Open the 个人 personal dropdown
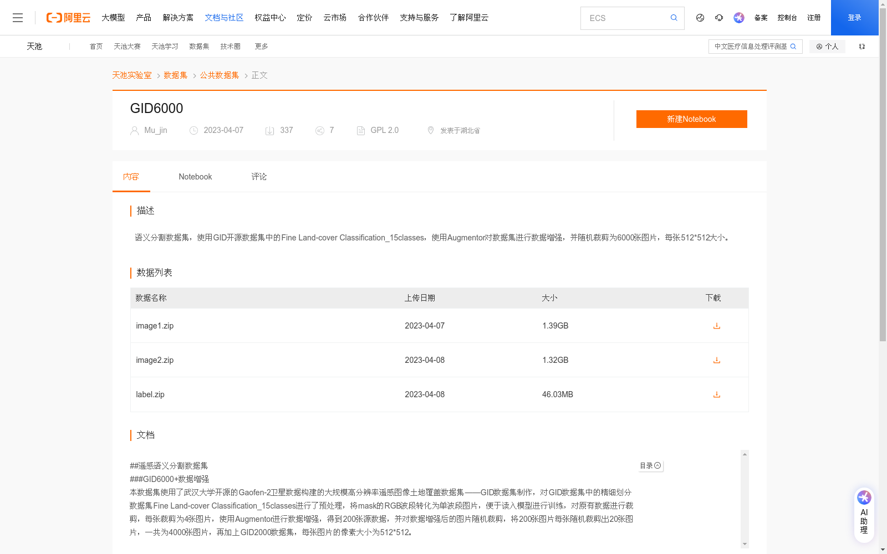The width and height of the screenshot is (887, 554). coord(827,47)
